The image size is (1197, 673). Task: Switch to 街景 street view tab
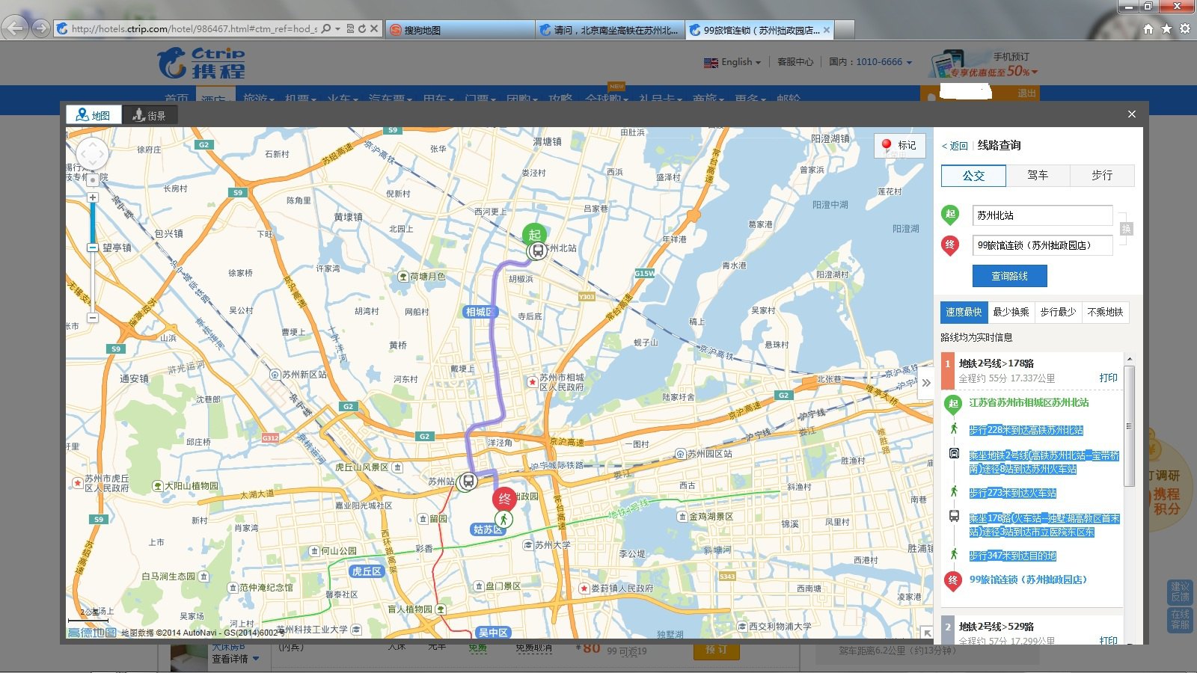(150, 115)
